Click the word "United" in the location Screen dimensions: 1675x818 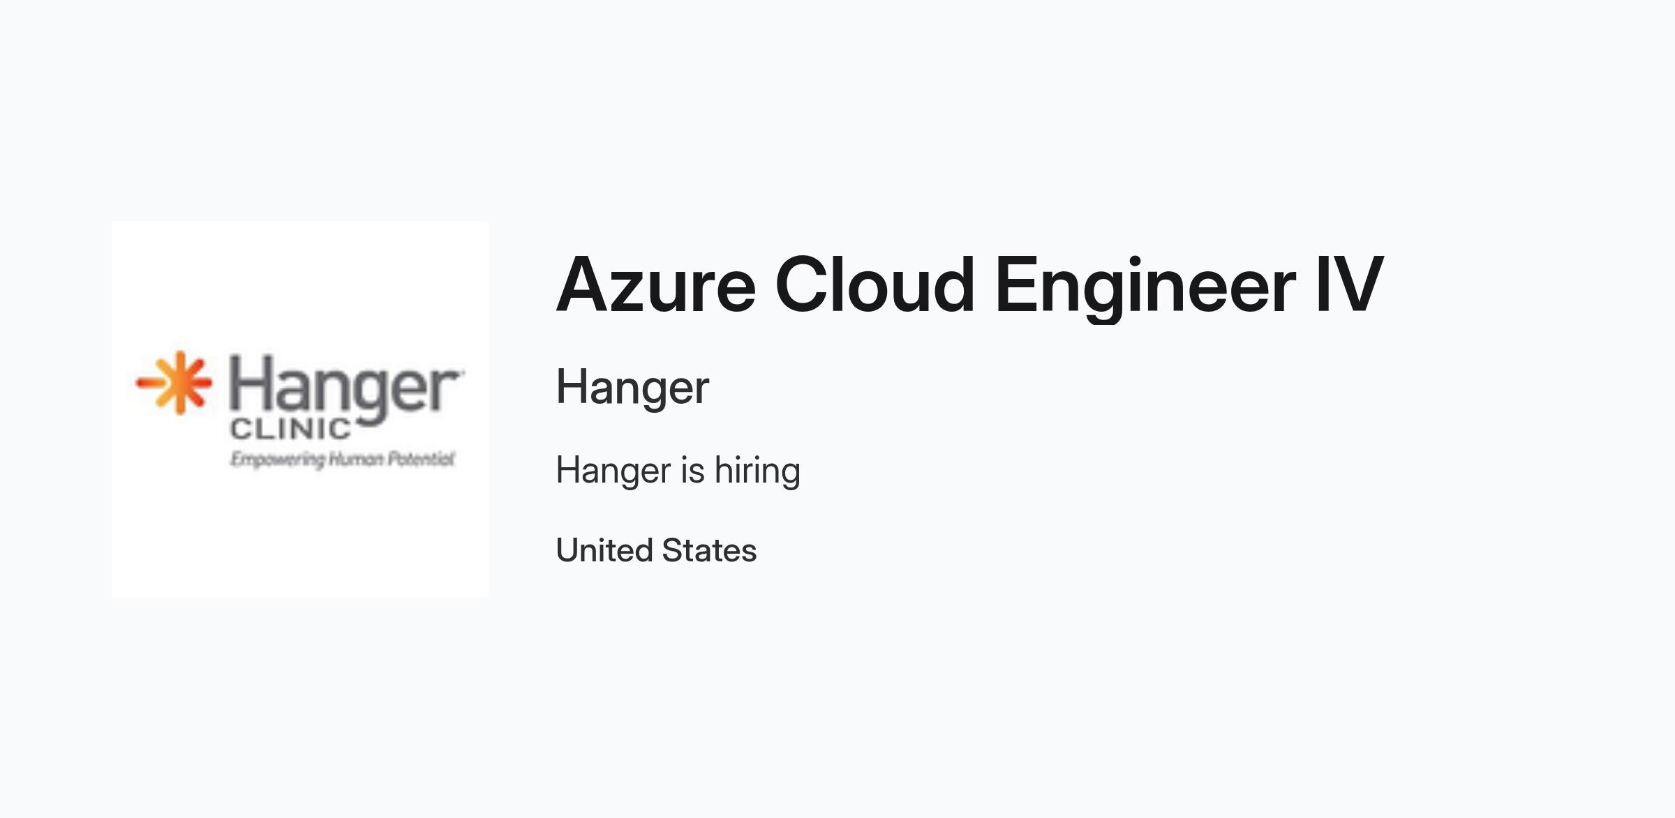coord(604,550)
